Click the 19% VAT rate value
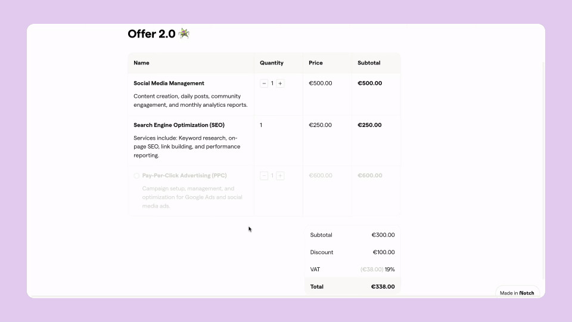Screen dimensions: 572x322 click(390, 270)
